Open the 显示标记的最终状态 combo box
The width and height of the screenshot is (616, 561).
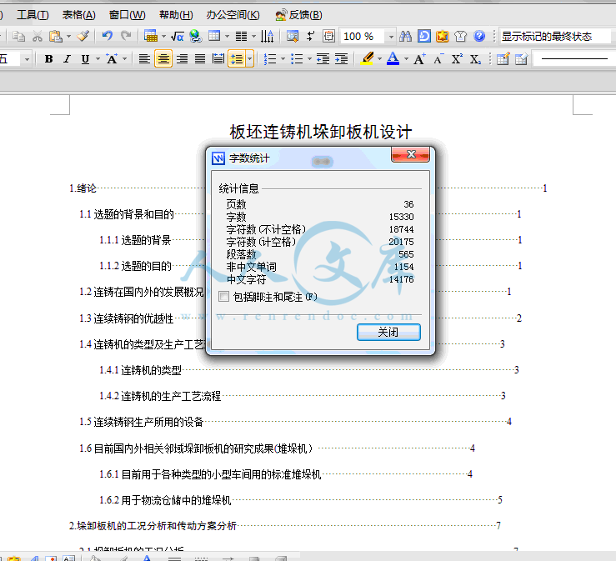pos(555,37)
